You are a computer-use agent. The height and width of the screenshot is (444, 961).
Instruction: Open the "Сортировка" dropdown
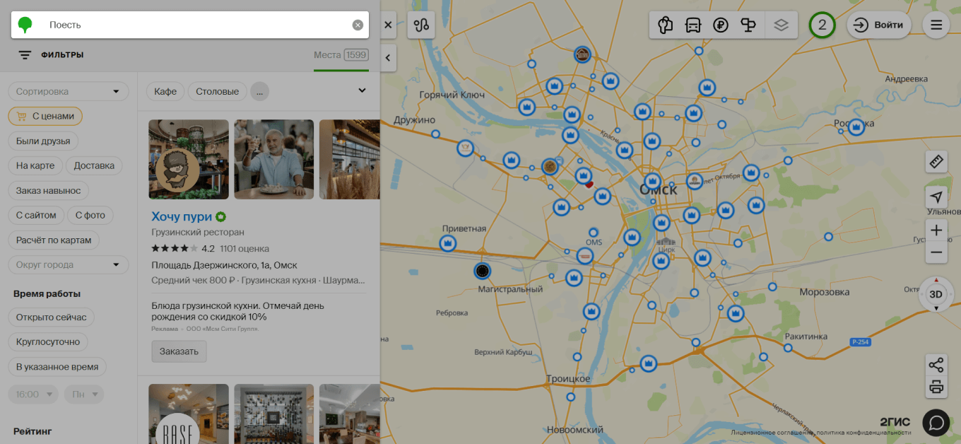68,91
